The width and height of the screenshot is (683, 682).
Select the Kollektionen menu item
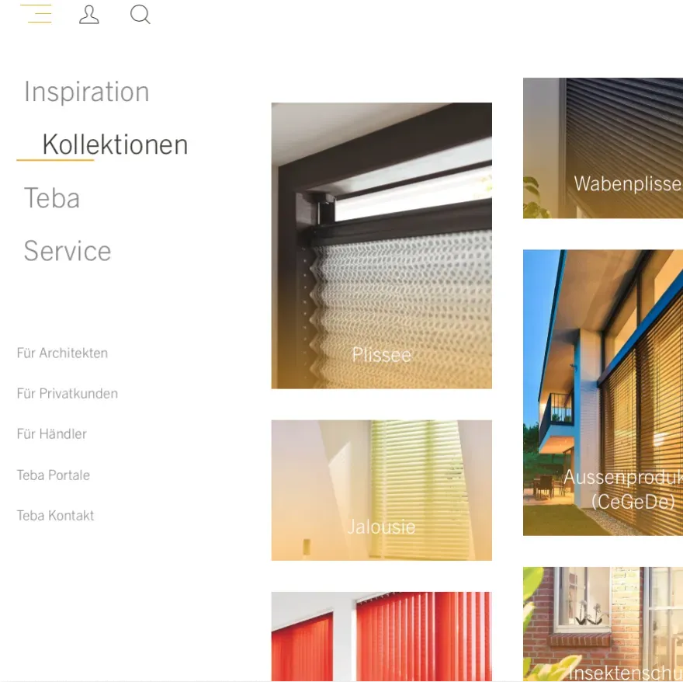click(115, 144)
